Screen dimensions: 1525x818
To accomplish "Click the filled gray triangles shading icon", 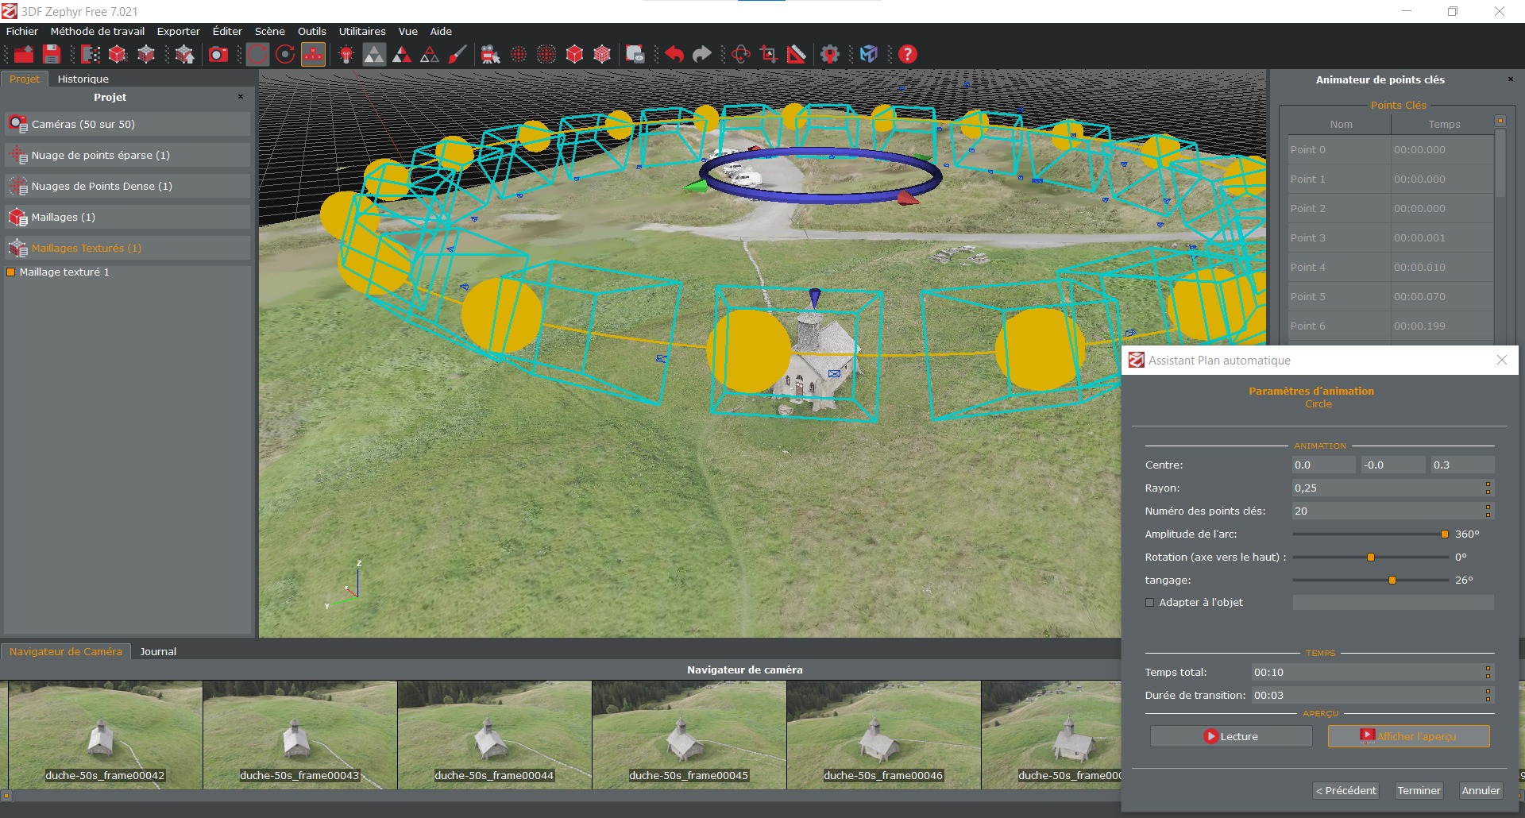I will pyautogui.click(x=374, y=54).
